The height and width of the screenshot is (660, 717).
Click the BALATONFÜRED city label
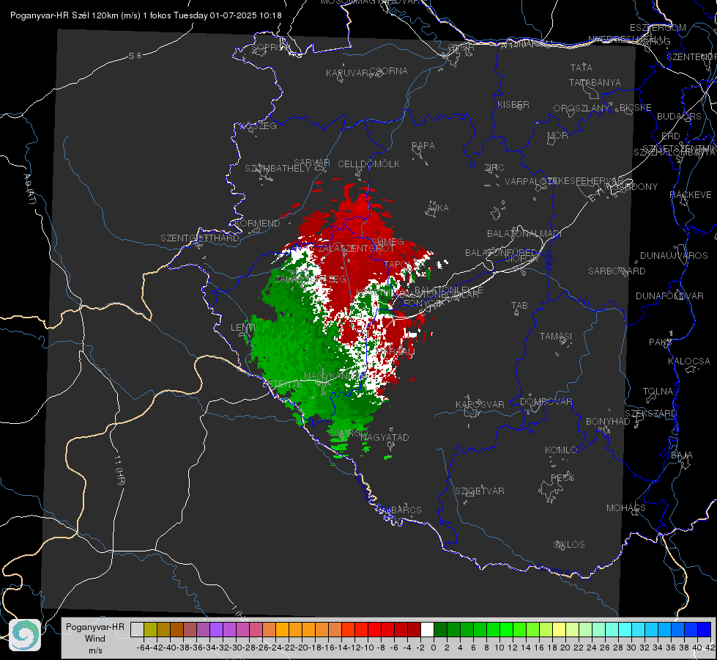coord(501,253)
